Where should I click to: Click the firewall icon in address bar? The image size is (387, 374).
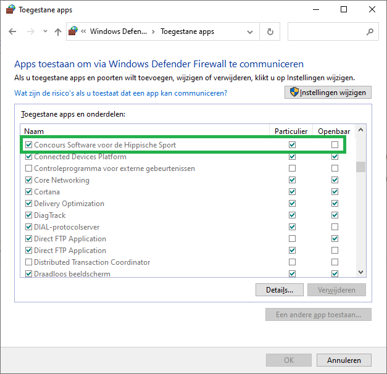73,31
